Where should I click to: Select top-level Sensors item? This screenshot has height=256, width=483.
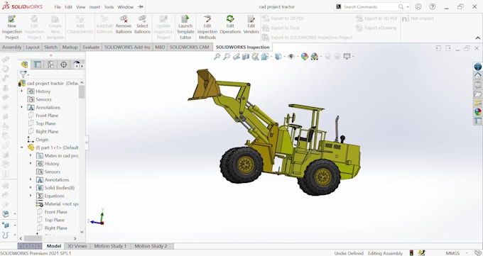[43, 99]
